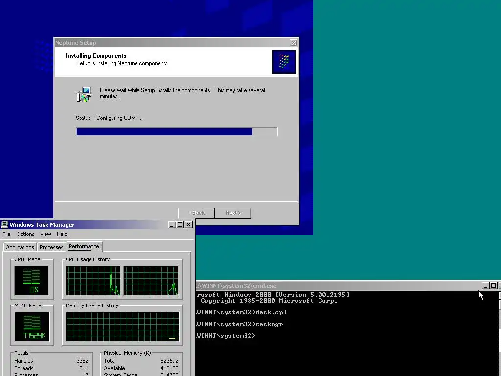Click the Physical Memory Total value 523692
Image resolution: width=501 pixels, height=376 pixels.
[169, 361]
